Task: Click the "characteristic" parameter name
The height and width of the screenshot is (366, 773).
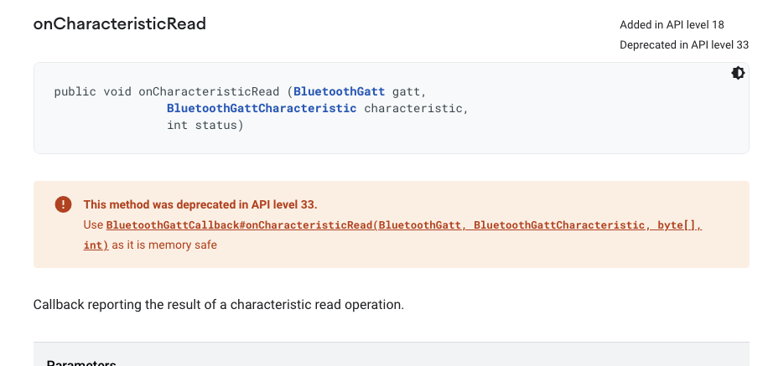Action: [413, 108]
